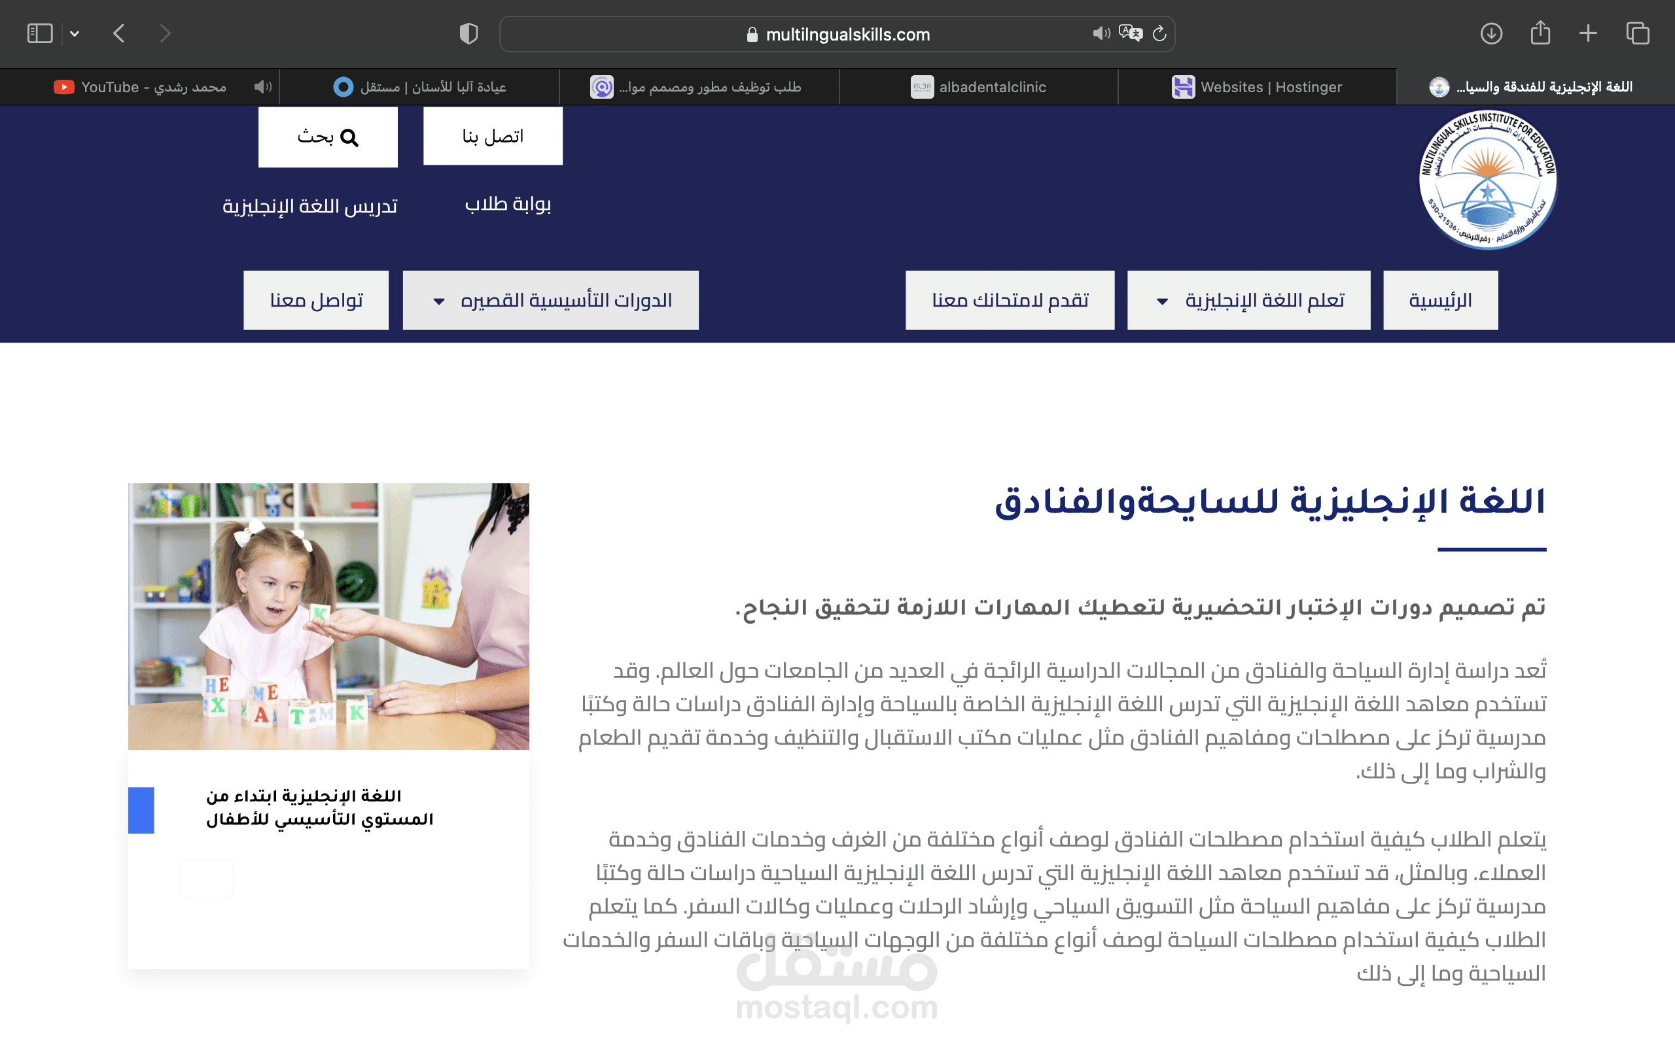Open a new tab with plus icon
The image size is (1675, 1046).
coord(1589,33)
